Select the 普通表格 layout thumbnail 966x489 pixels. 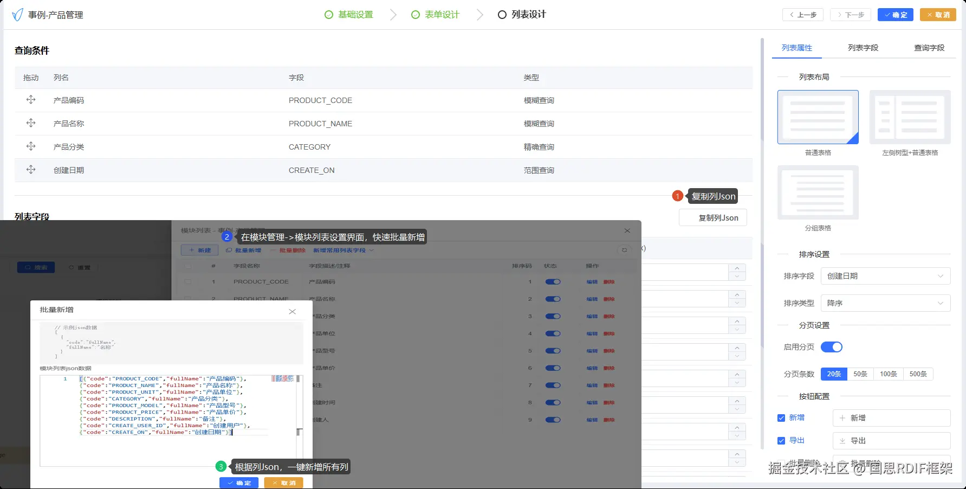click(x=818, y=117)
